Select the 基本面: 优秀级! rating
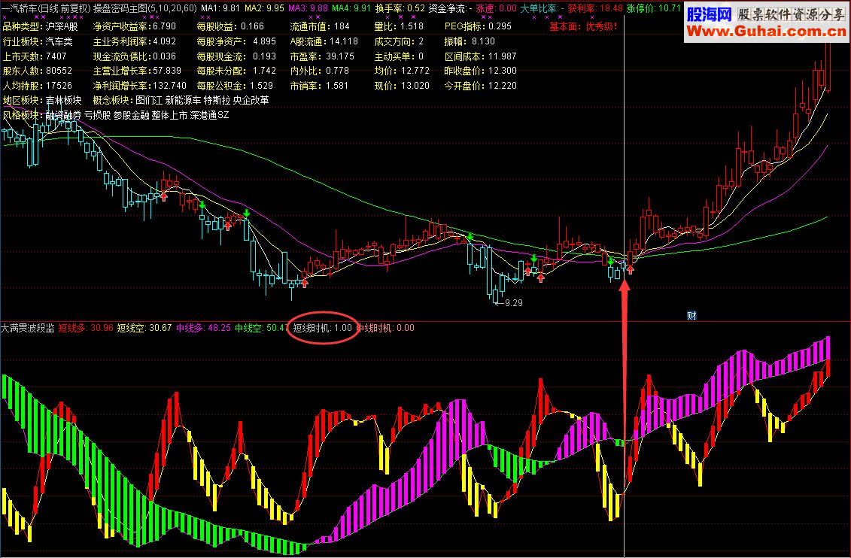 583,26
